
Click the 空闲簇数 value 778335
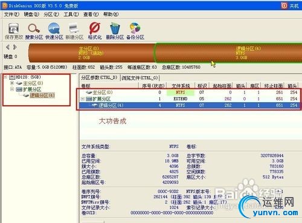(x=277, y=172)
